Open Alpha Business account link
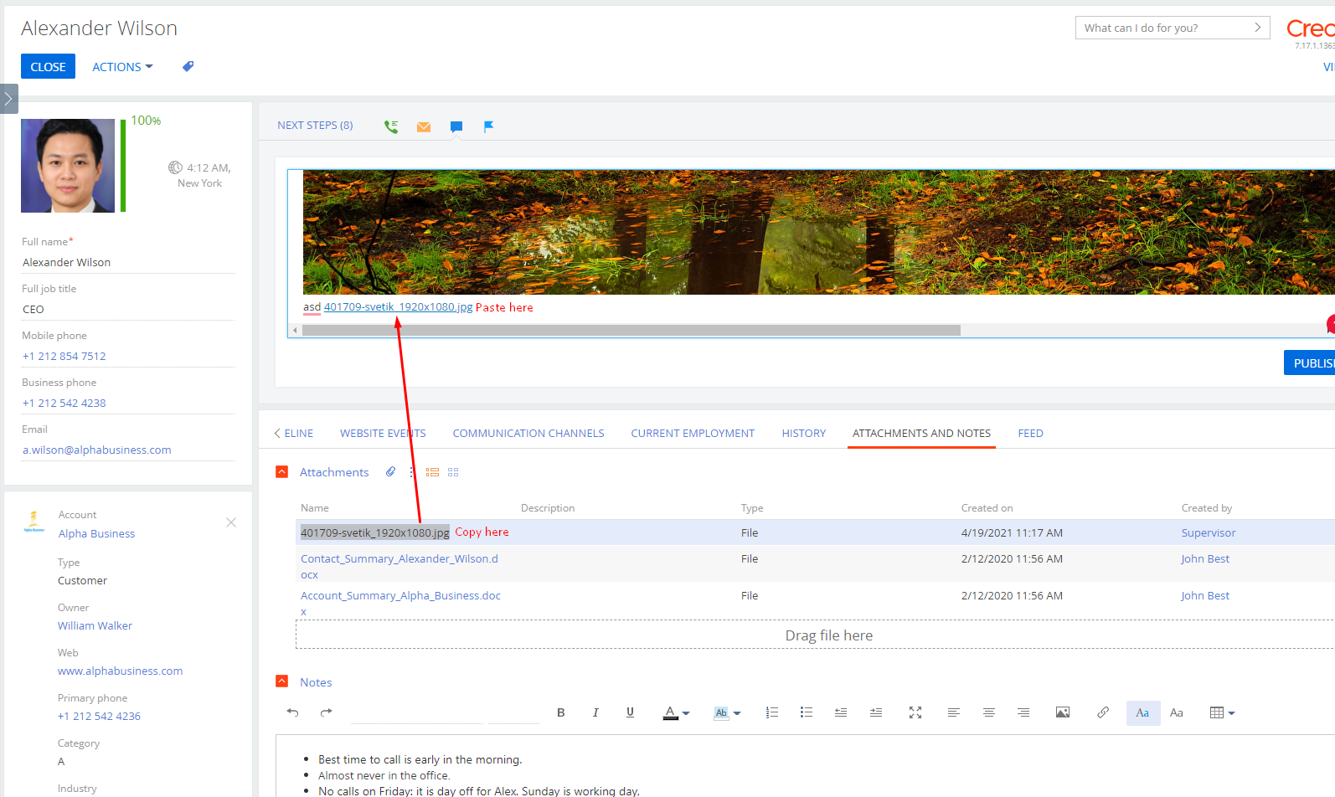The image size is (1335, 797). click(x=96, y=533)
